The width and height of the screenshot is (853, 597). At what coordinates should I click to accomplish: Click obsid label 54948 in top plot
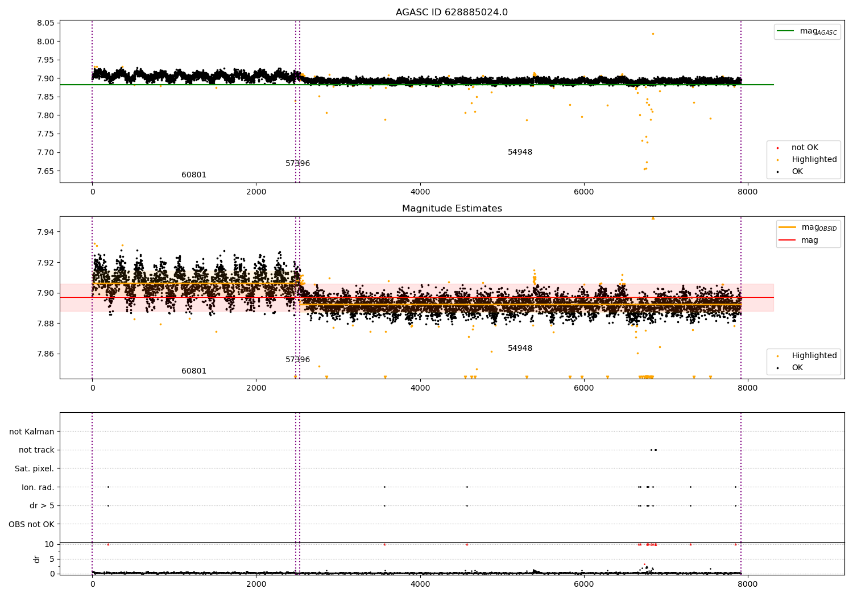point(520,152)
